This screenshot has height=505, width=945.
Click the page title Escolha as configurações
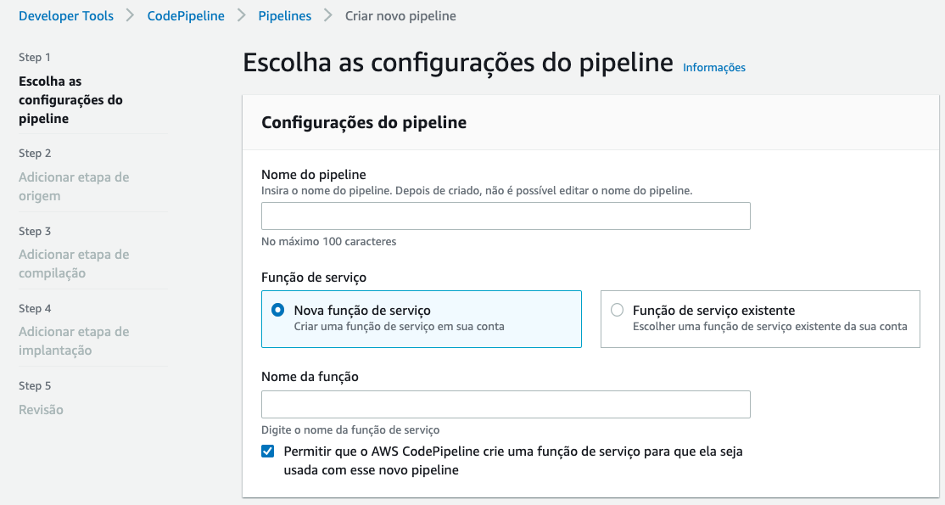coord(458,64)
